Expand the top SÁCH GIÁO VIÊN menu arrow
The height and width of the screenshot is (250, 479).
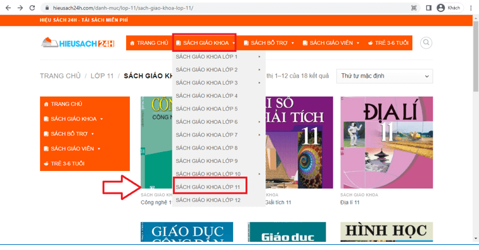click(358, 43)
